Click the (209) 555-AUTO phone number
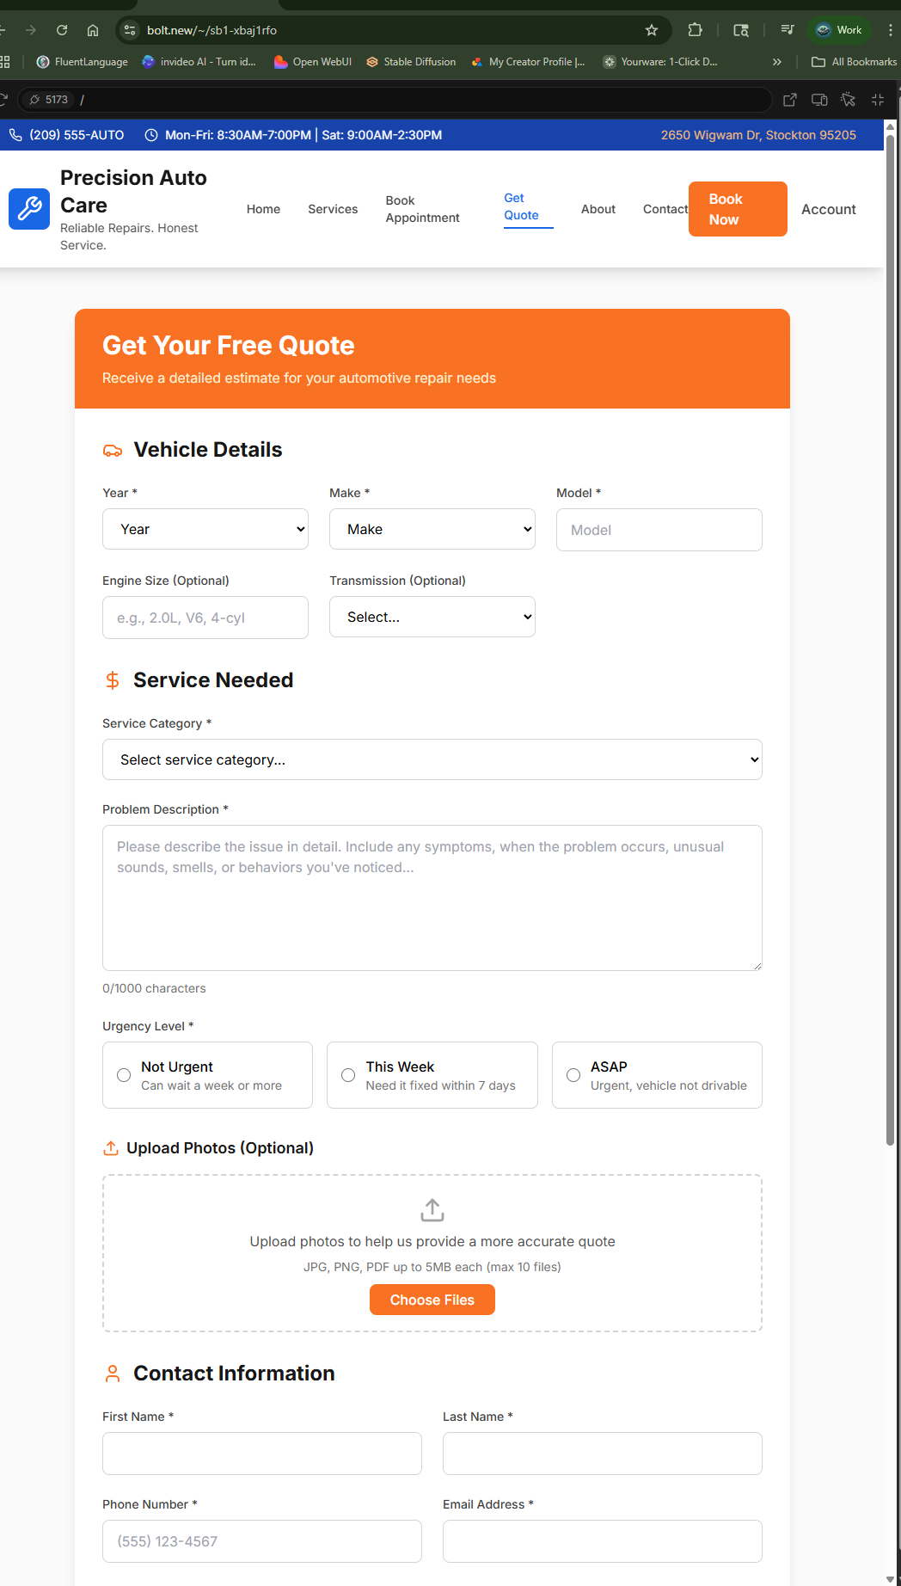This screenshot has width=901, height=1586. click(x=77, y=135)
